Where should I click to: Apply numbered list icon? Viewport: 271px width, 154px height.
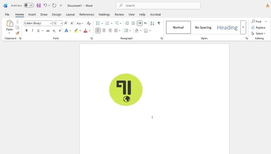pos(107,23)
